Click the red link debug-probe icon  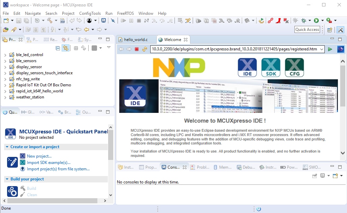click(270, 21)
